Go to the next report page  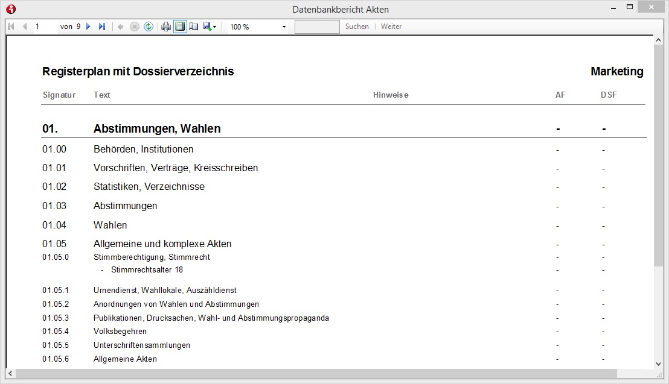point(88,27)
